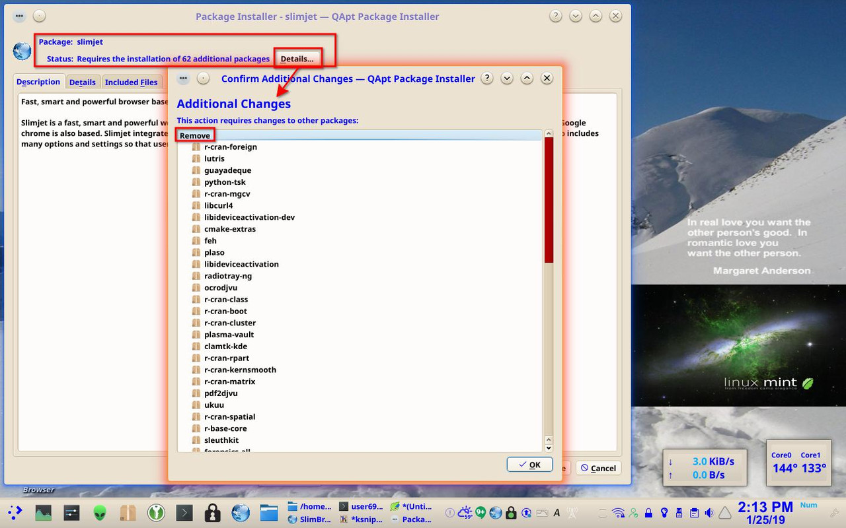The image size is (846, 528).
Task: Open the updates arrow tray icon
Action: point(526,513)
